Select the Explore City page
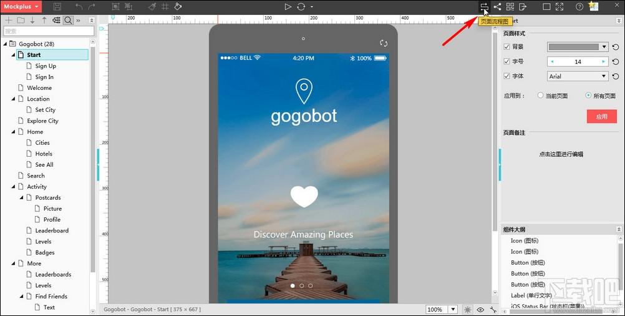 pos(42,121)
